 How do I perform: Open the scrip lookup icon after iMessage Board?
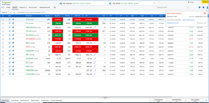55,7
